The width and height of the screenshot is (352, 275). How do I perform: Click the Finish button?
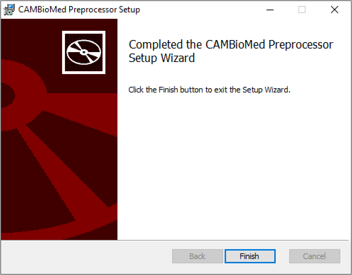pyautogui.click(x=250, y=256)
